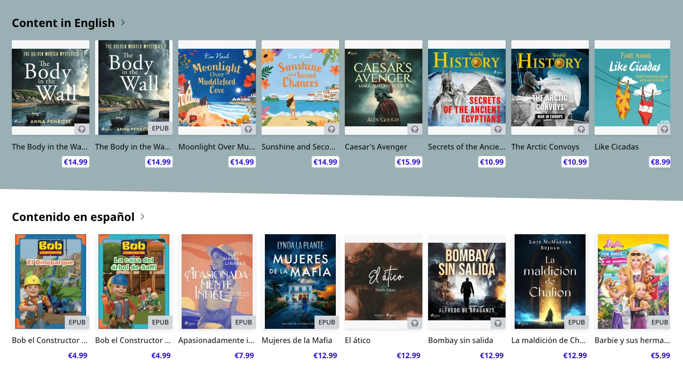Expand Contenido en español section chevron
The height and width of the screenshot is (370, 683).
[142, 217]
